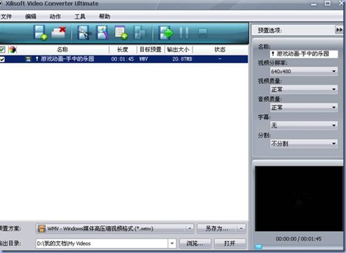Click the black video preview area
Viewport: 346px width, 253px height.
[x=299, y=199]
